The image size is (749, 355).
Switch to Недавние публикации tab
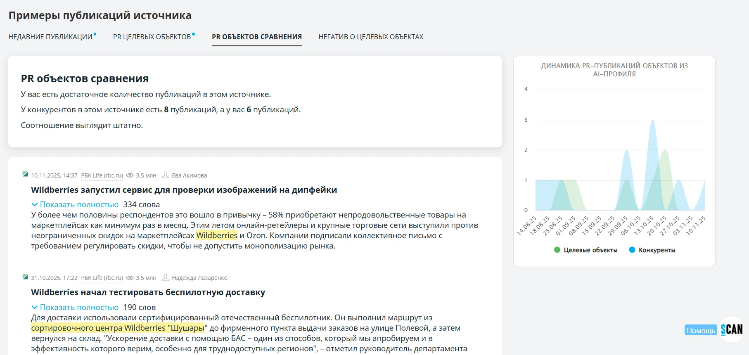tap(50, 37)
